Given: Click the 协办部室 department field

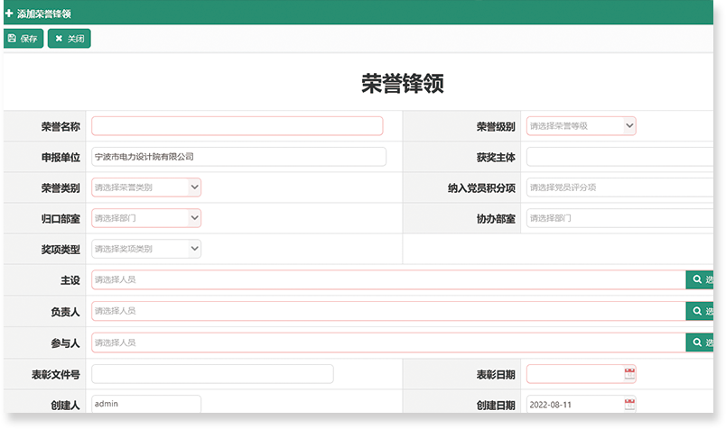Looking at the screenshot, I should (619, 218).
